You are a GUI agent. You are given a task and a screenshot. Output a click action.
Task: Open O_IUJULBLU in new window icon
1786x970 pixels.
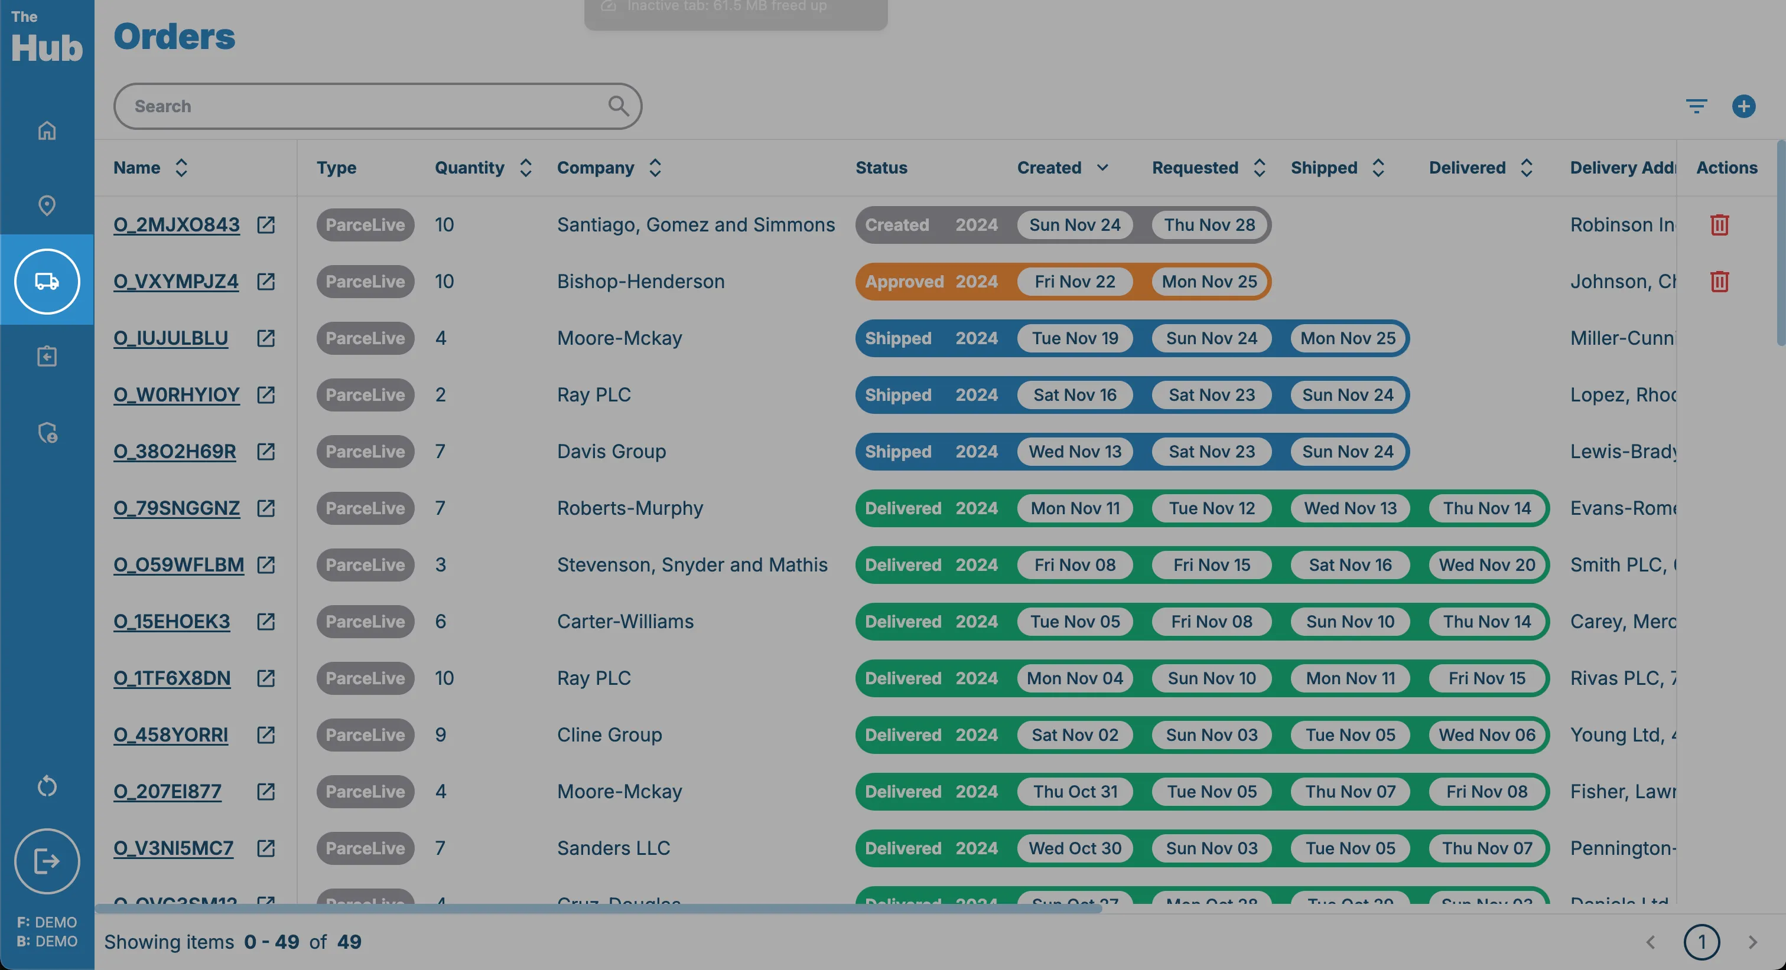(x=265, y=338)
